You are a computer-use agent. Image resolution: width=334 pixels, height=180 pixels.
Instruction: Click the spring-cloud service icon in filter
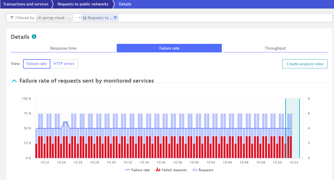(39, 18)
